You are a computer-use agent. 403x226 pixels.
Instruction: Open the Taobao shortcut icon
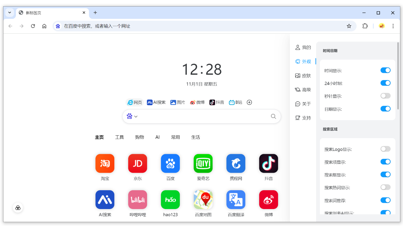click(105, 163)
